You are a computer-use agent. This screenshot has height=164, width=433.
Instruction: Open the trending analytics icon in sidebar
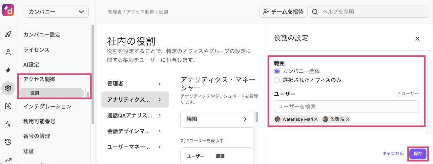coord(8,160)
